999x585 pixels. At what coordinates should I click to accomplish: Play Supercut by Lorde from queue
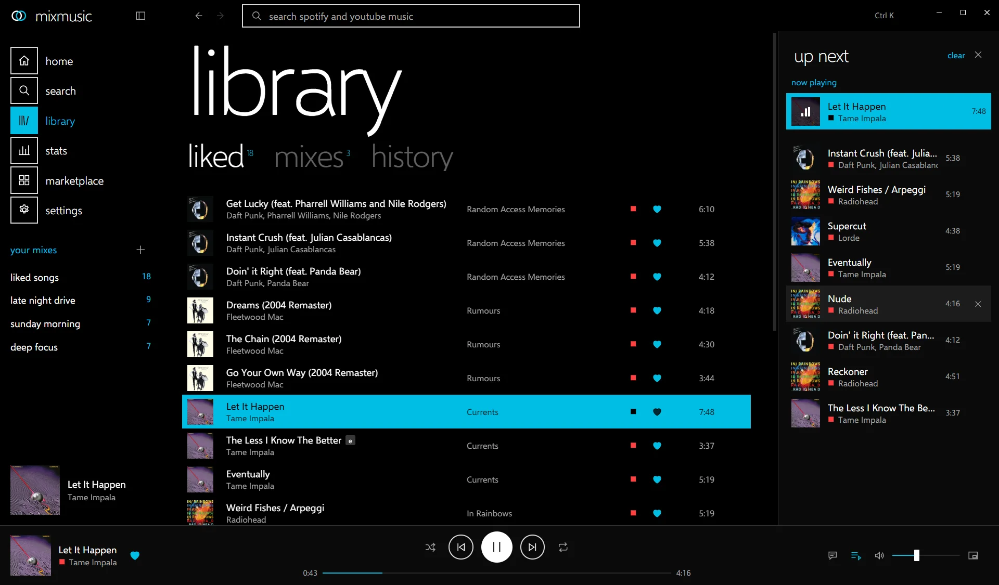coord(889,231)
